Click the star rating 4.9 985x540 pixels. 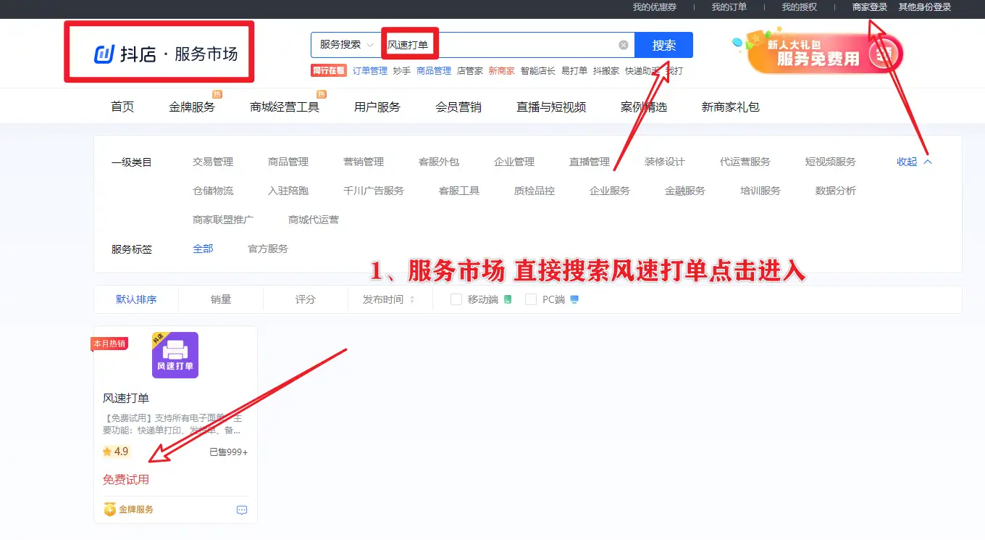(x=116, y=452)
